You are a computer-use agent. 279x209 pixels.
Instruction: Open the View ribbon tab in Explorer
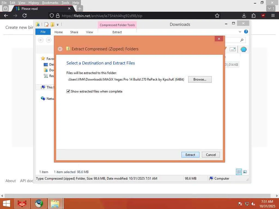[89, 32]
